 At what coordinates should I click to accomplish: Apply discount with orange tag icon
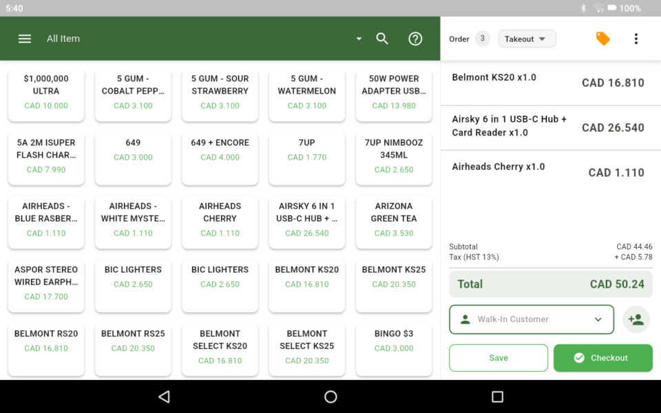[x=603, y=39]
